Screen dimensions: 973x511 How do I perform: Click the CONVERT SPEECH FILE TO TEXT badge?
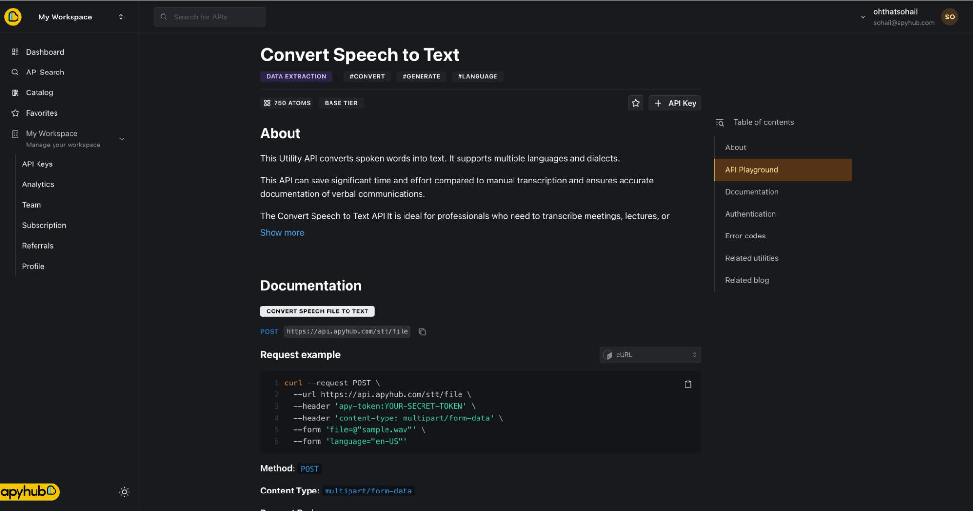[x=317, y=311]
